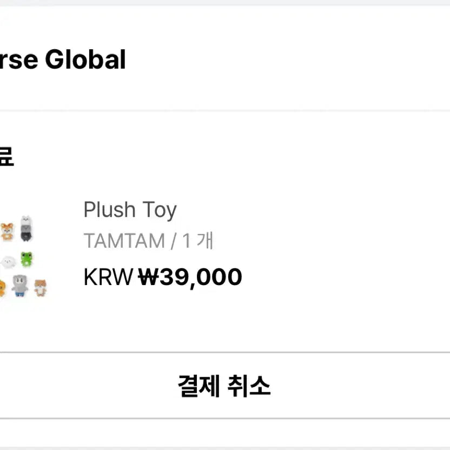Screen dimensions: 450x450
Task: Click the orange plush at the thumbnail edge
Action: pyautogui.click(x=2, y=287)
